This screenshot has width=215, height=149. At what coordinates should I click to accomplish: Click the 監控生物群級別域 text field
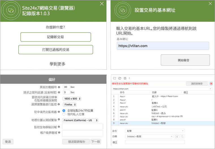(x=82, y=126)
